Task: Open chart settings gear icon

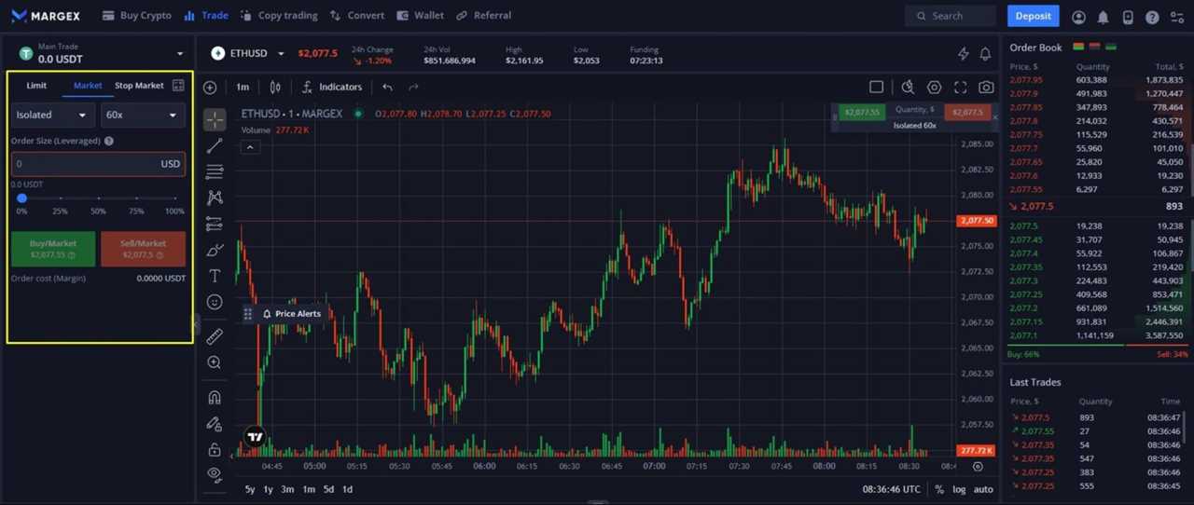Action: tap(934, 87)
